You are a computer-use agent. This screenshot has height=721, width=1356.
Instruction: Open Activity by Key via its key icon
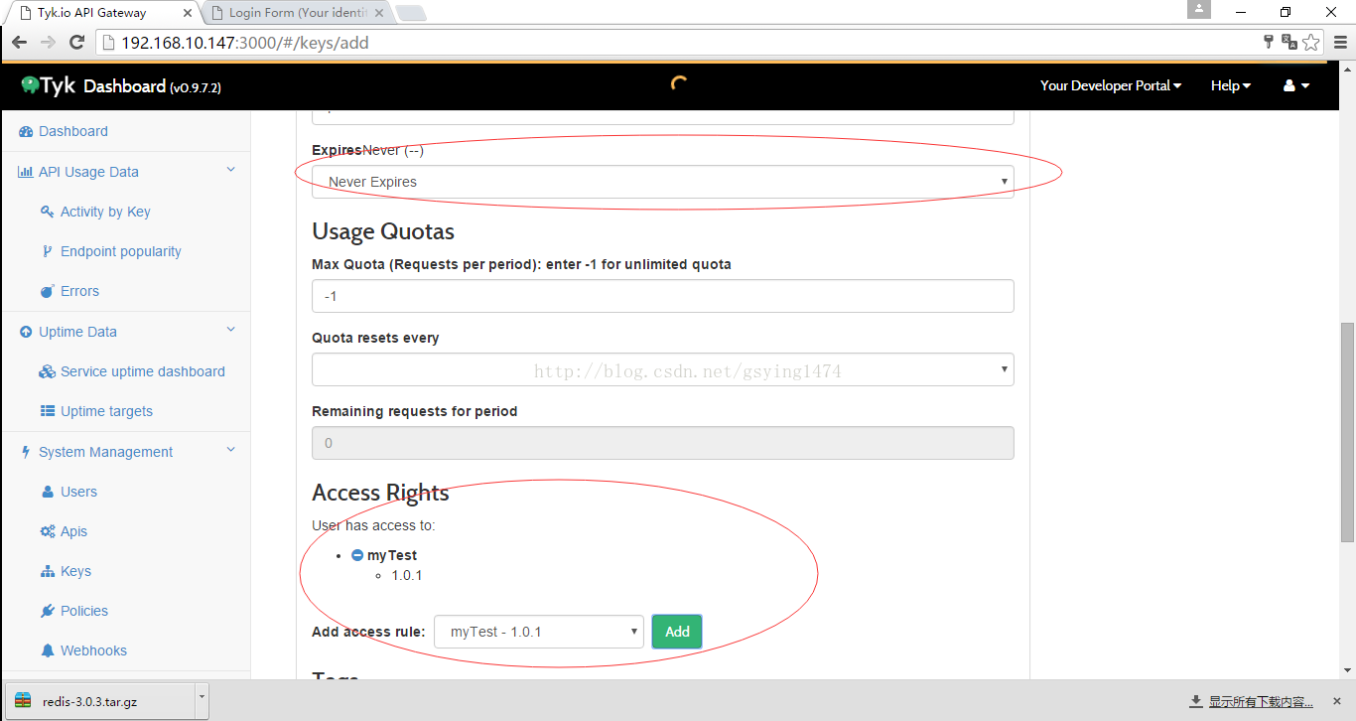coord(47,212)
